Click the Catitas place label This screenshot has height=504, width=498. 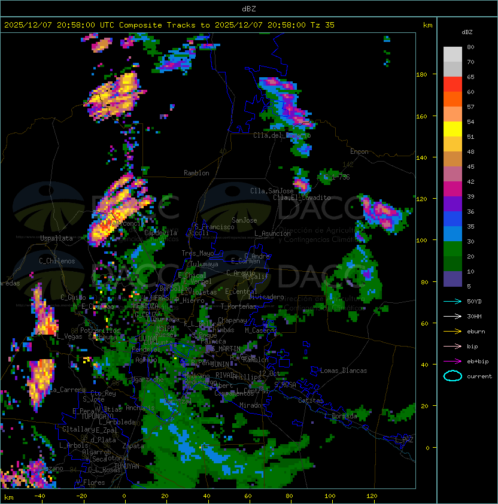pyautogui.click(x=311, y=400)
